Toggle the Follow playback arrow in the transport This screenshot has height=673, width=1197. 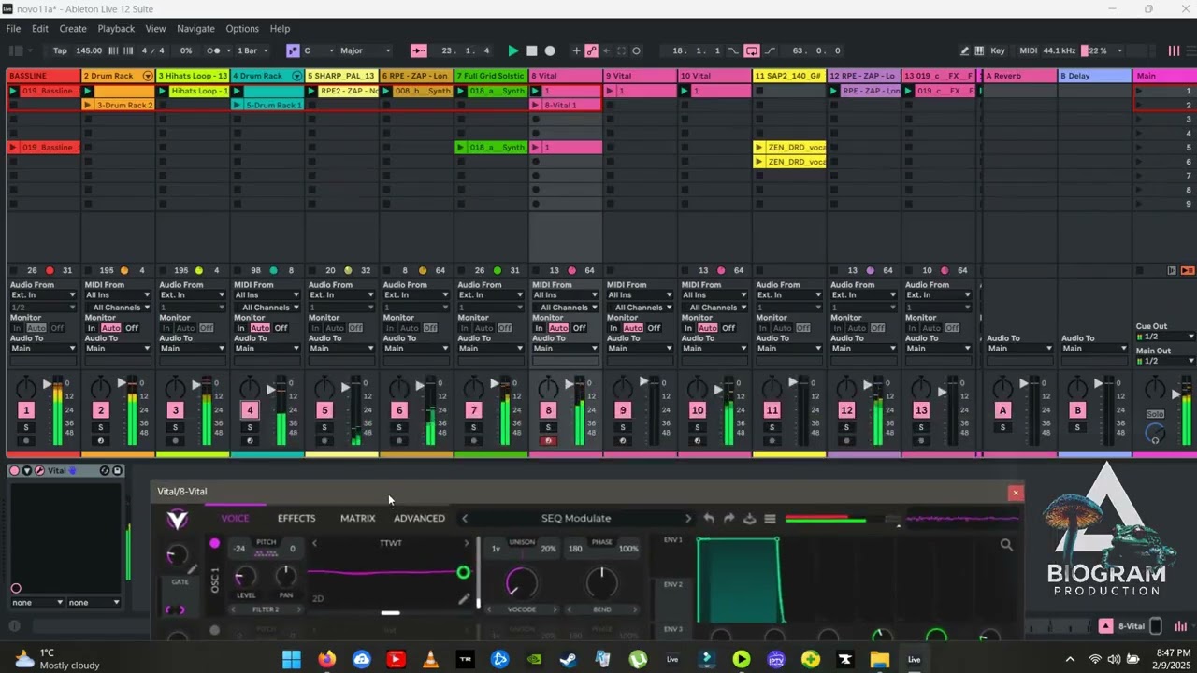(x=418, y=50)
